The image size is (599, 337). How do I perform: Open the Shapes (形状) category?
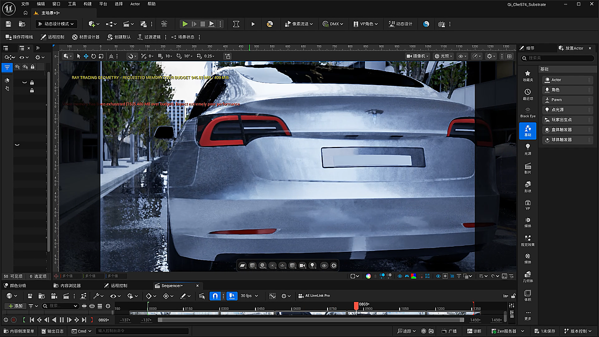tap(528, 186)
